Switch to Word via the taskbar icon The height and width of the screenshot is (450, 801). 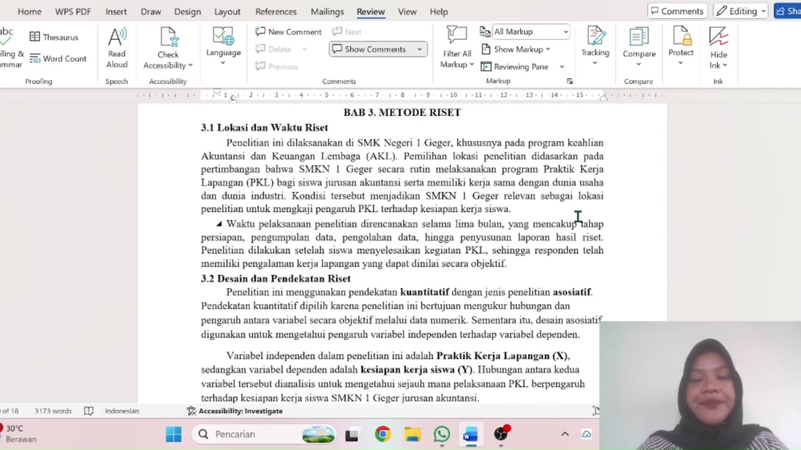[471, 434]
